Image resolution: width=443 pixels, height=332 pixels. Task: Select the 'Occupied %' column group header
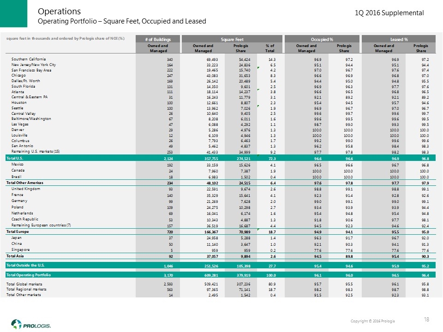click(x=321, y=39)
